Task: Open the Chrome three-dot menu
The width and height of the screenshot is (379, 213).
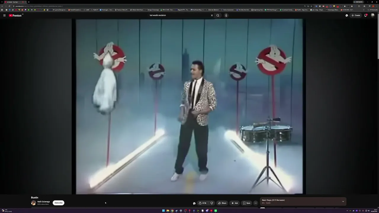Action: (x=377, y=6)
